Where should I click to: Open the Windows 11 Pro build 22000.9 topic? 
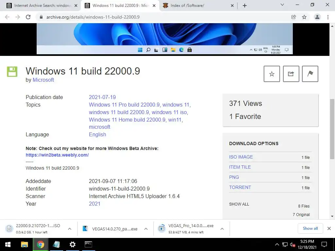(124, 105)
